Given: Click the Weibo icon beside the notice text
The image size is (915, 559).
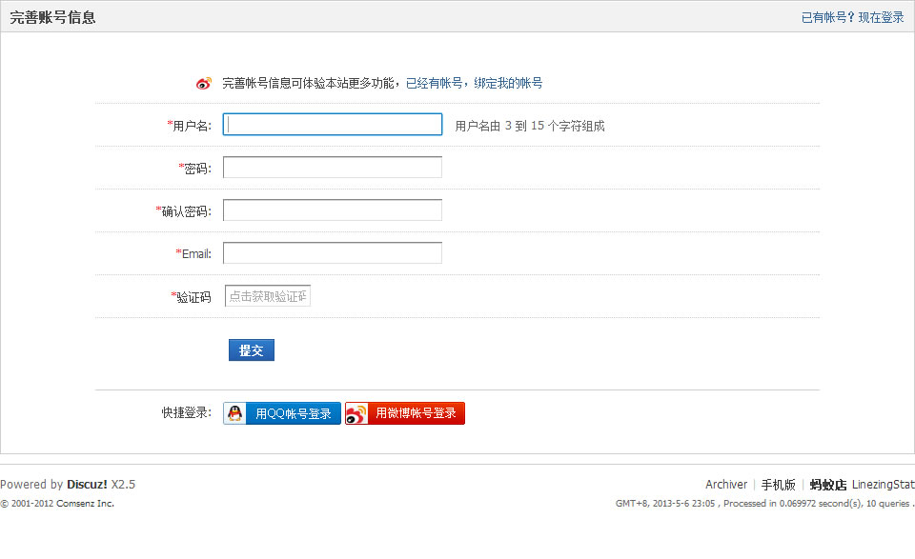Looking at the screenshot, I should (202, 83).
